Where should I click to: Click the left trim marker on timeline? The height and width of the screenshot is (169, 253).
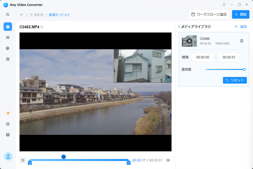pos(30,162)
